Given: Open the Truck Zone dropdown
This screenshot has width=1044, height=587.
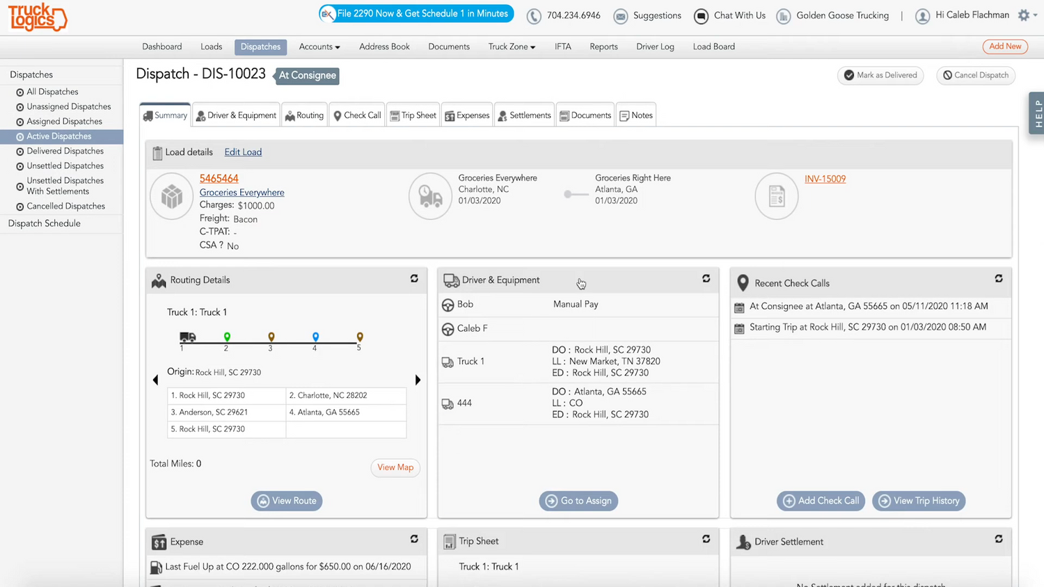Looking at the screenshot, I should tap(512, 47).
